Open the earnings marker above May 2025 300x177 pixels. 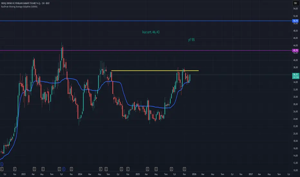pyautogui.click(x=156, y=169)
